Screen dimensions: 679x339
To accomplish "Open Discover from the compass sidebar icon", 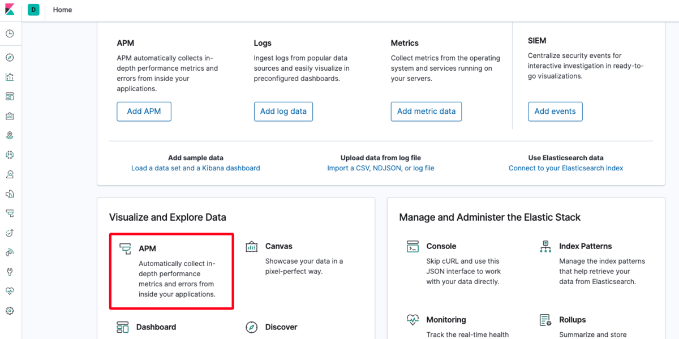I will click(10, 58).
